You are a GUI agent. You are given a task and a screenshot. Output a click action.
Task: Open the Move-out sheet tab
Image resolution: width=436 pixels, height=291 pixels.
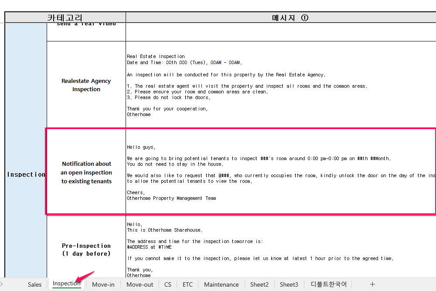click(x=140, y=284)
